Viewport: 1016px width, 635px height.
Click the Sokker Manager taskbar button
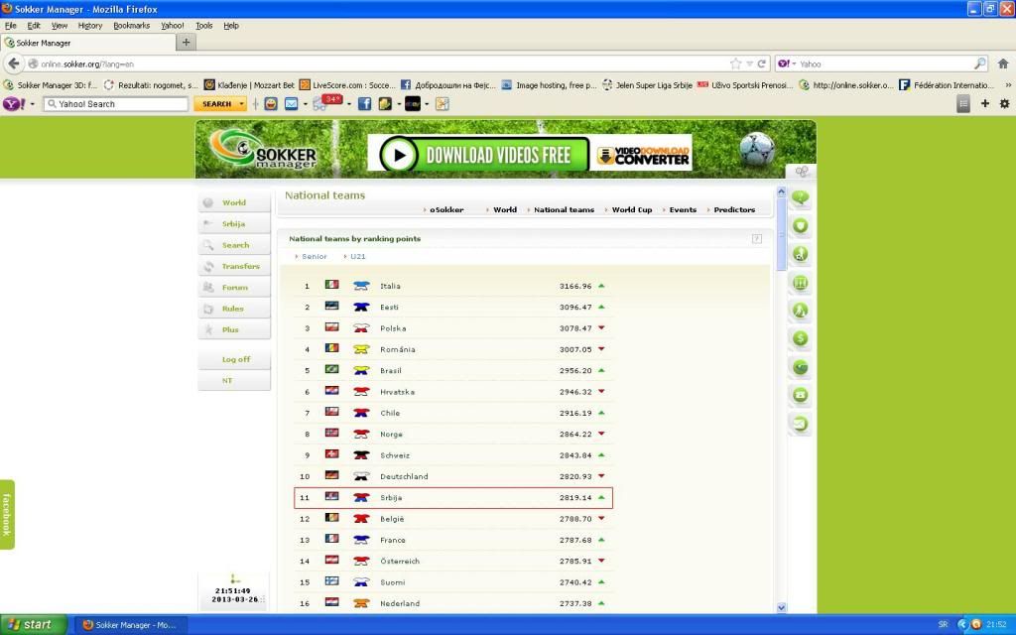tap(131, 625)
